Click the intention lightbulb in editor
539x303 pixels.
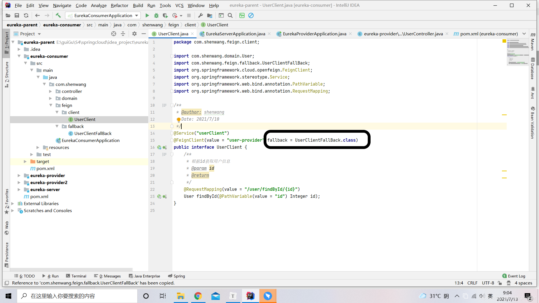(179, 120)
